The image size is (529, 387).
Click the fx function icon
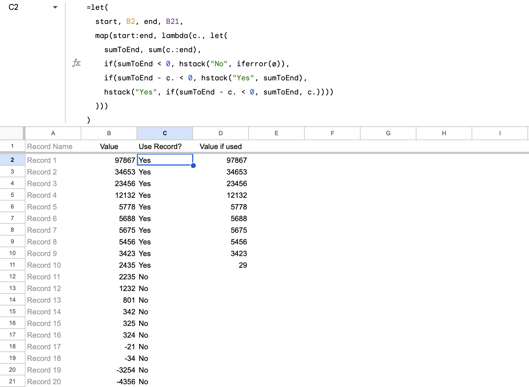point(76,63)
